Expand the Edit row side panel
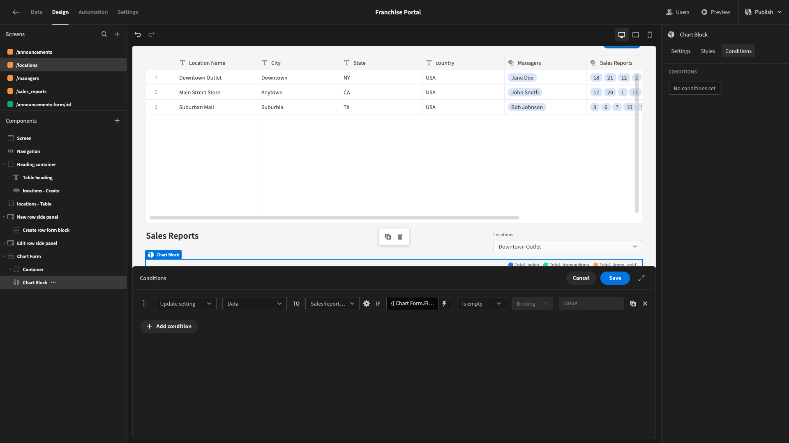This screenshot has width=789, height=443. [x=4, y=243]
